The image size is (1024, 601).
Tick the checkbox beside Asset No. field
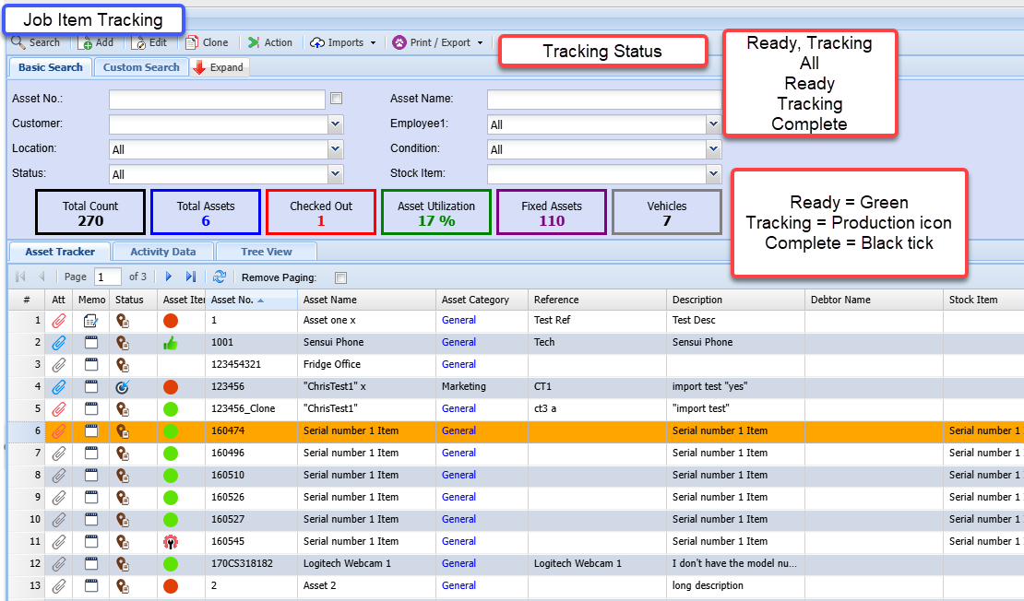tap(337, 99)
